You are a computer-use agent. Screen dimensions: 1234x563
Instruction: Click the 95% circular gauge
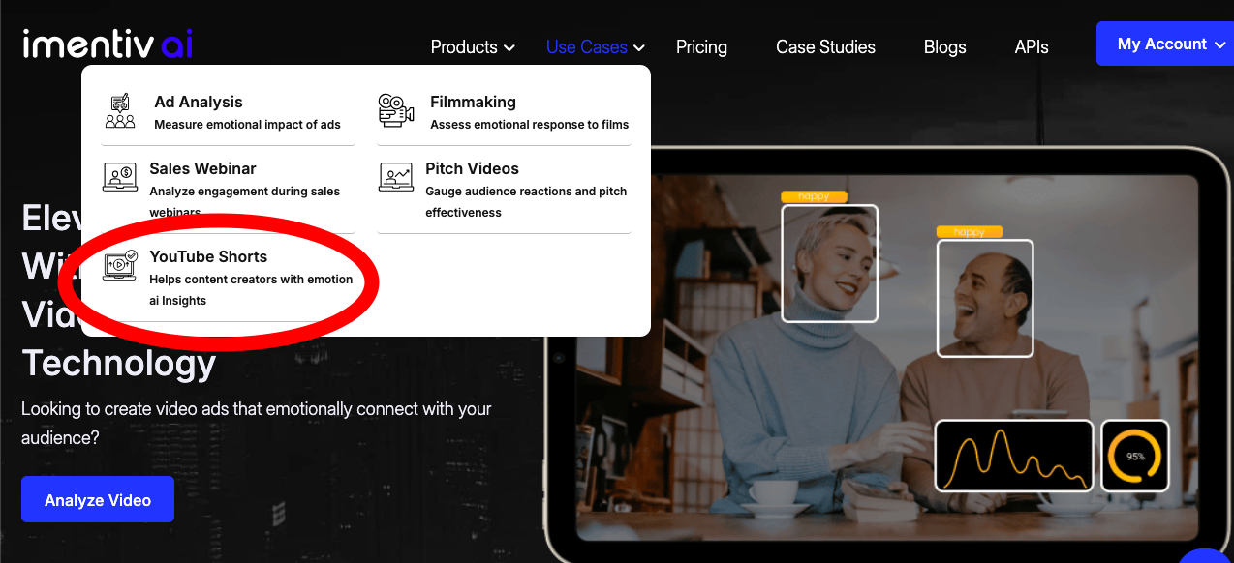[1135, 456]
